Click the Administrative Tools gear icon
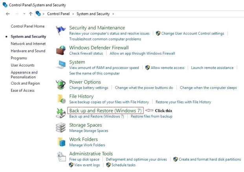Screen dimensions: 244x172 pyautogui.click(x=61, y=156)
